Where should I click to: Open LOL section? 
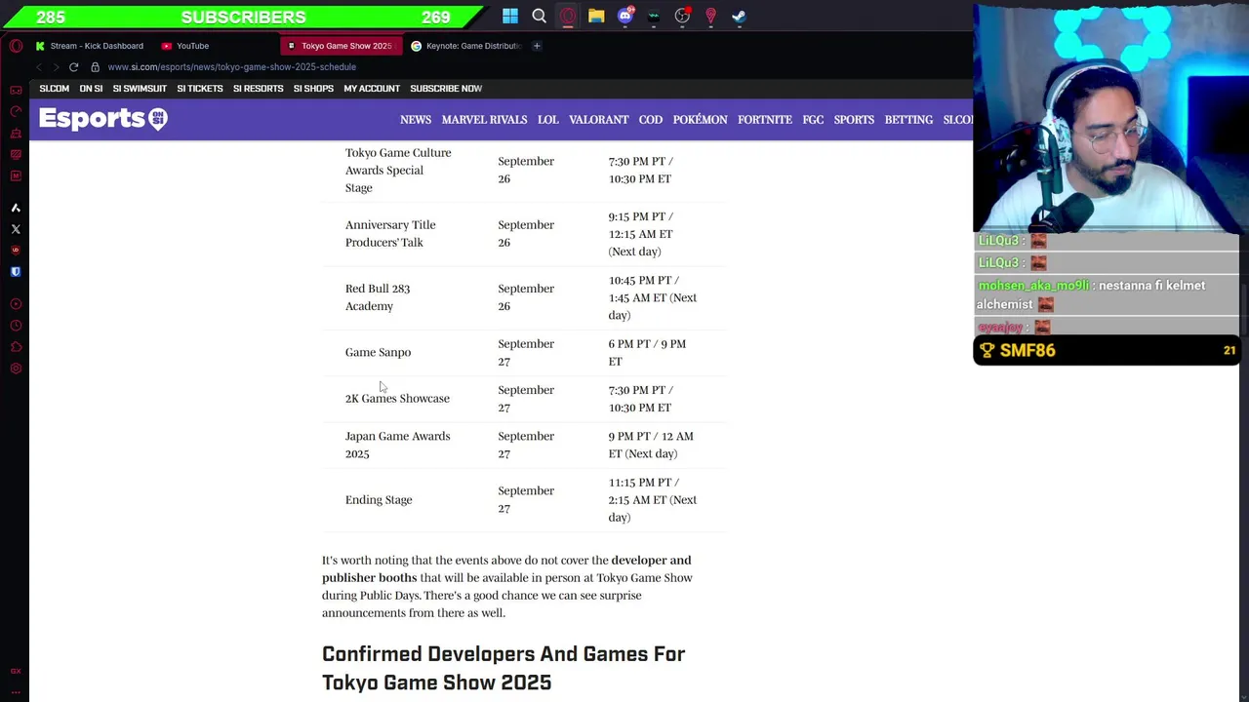pyautogui.click(x=547, y=120)
